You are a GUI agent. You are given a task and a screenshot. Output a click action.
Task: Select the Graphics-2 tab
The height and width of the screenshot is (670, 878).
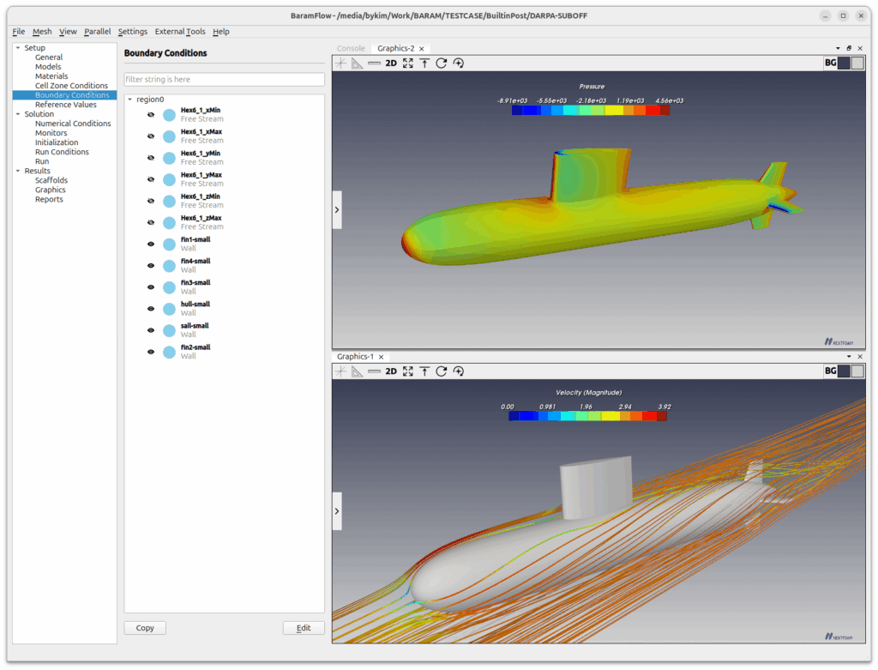pos(396,48)
